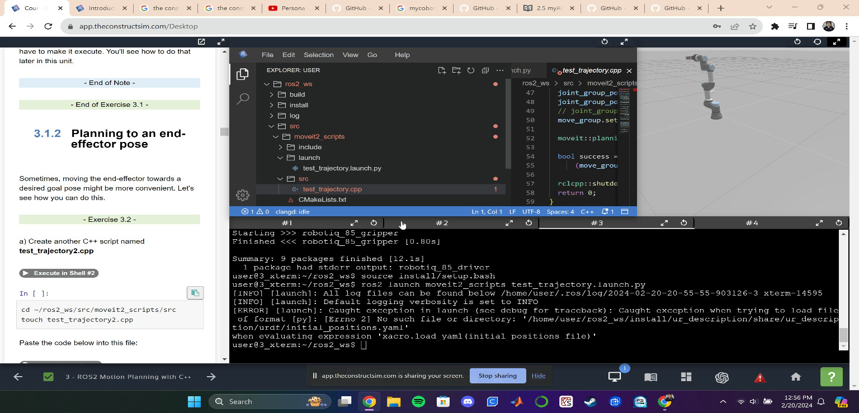This screenshot has width=859, height=413.
Task: Go to the home icon in the bottom bar
Action: [795, 377]
